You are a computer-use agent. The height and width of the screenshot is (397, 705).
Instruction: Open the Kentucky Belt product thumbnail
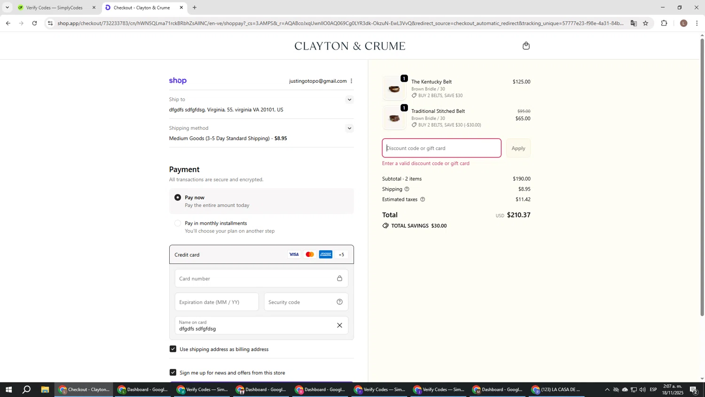click(x=394, y=88)
